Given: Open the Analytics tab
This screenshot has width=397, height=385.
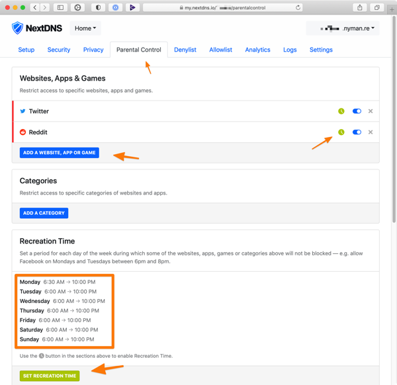Looking at the screenshot, I should coord(257,50).
